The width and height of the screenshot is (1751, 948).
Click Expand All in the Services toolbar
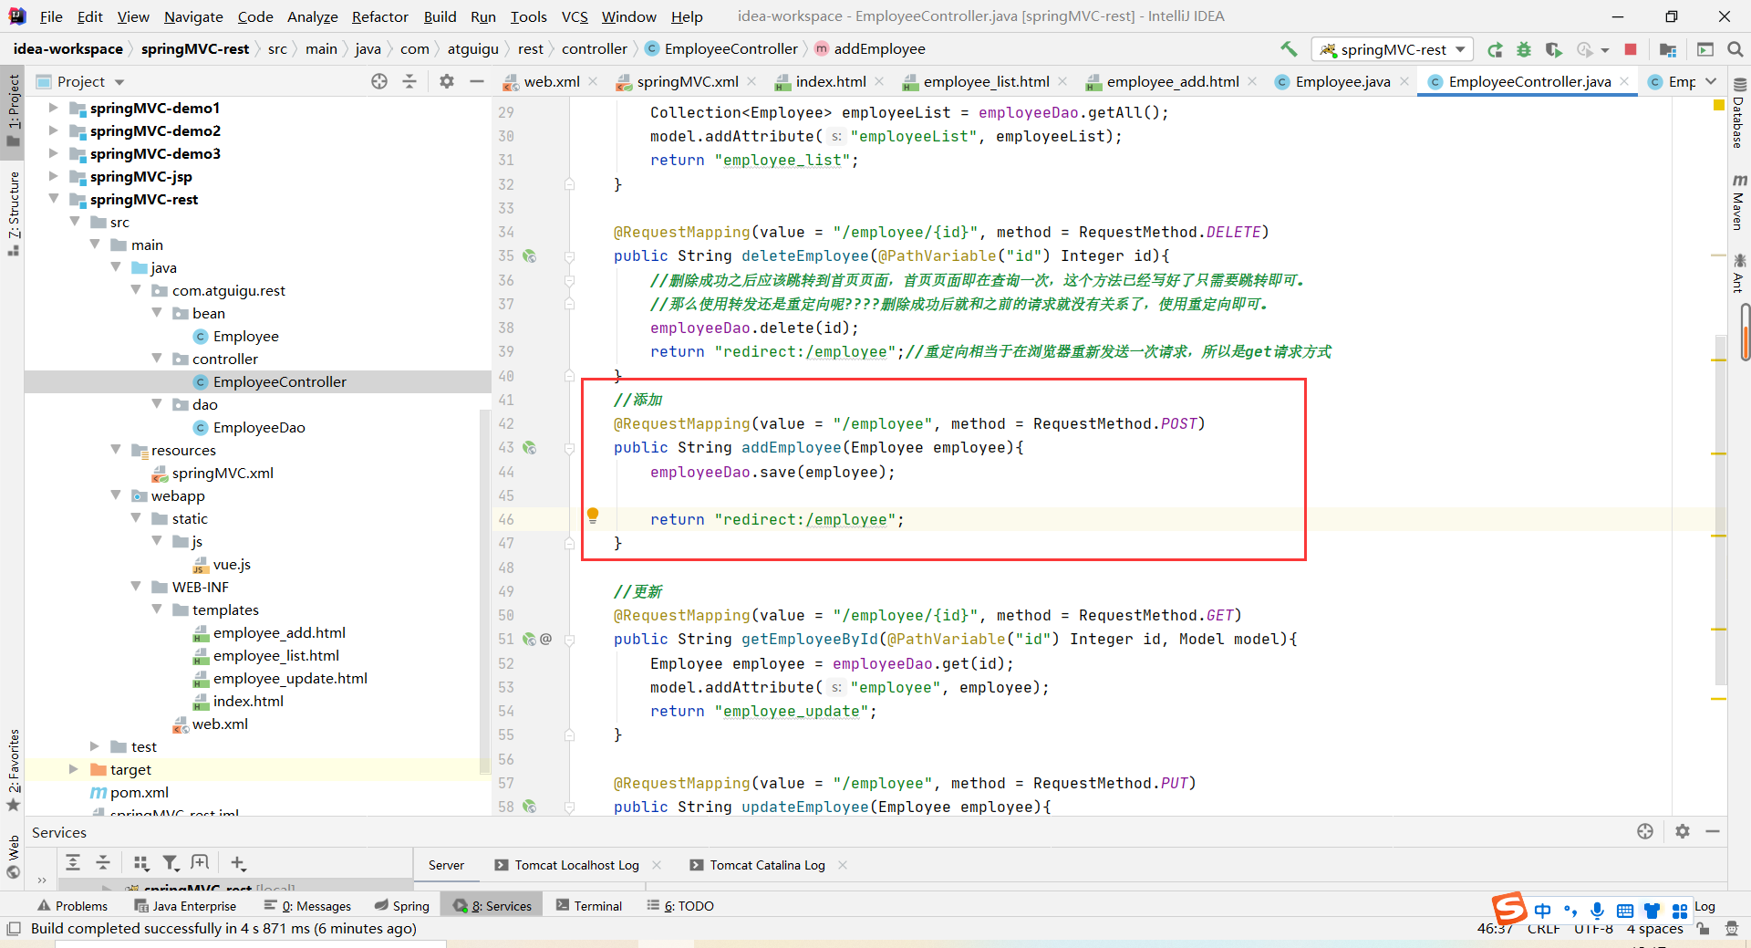click(73, 862)
